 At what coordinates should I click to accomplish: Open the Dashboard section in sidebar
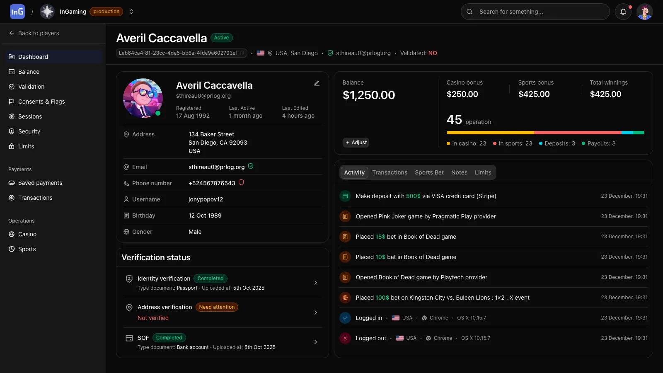coord(33,57)
